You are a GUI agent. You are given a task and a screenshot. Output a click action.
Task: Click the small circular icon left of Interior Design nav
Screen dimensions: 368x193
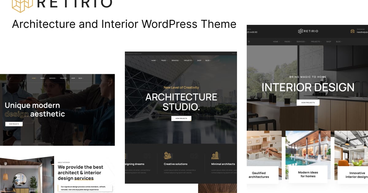click(248, 42)
